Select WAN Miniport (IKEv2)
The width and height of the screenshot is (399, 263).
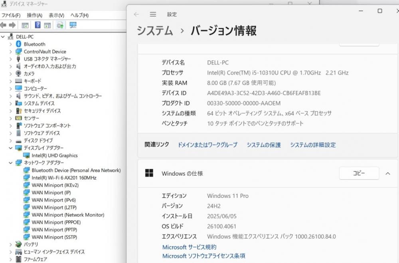tap(55, 185)
